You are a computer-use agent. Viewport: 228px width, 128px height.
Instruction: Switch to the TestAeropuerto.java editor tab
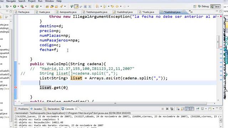pos(97,12)
